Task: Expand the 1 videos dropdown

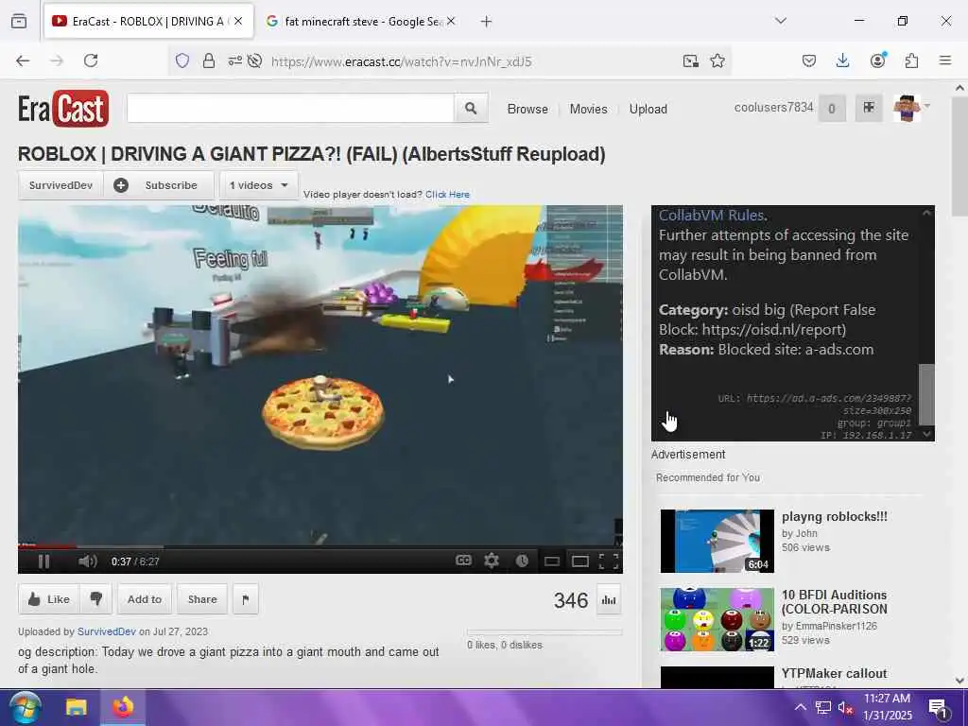Action: pyautogui.click(x=259, y=185)
